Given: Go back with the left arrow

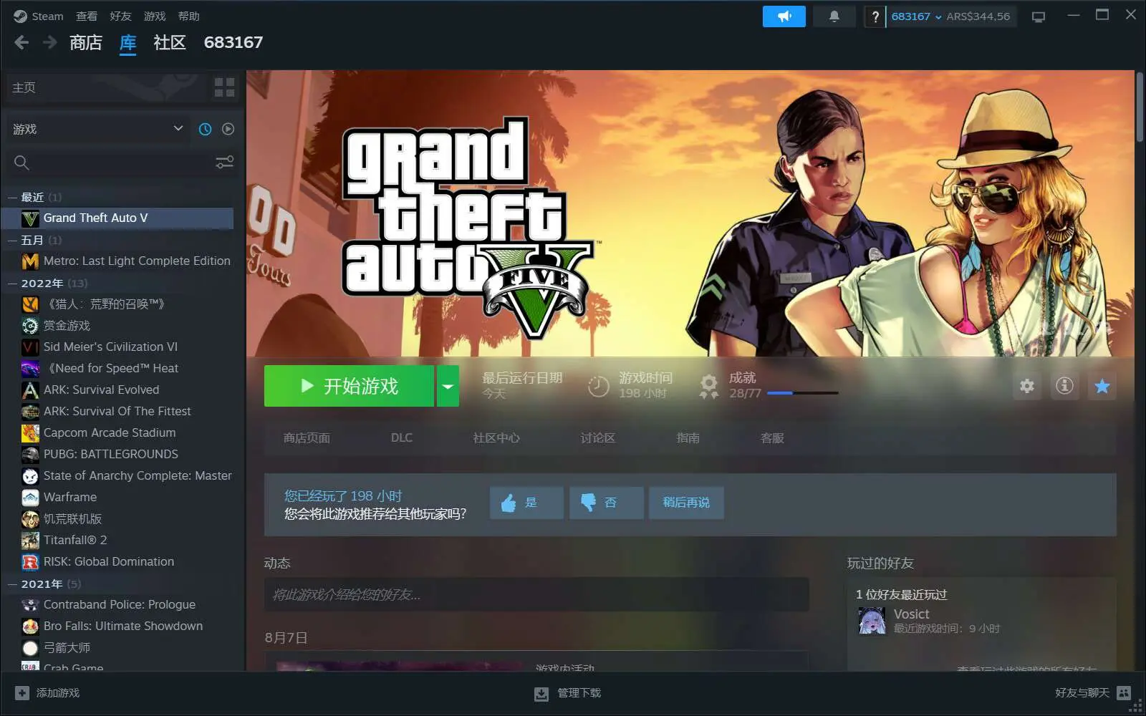Looking at the screenshot, I should (x=21, y=43).
